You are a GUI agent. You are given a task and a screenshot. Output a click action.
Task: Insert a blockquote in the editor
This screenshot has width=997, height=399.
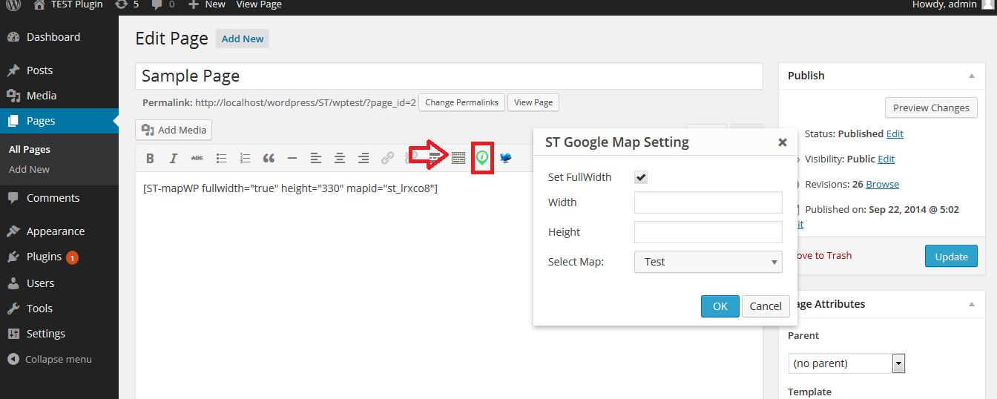269,158
